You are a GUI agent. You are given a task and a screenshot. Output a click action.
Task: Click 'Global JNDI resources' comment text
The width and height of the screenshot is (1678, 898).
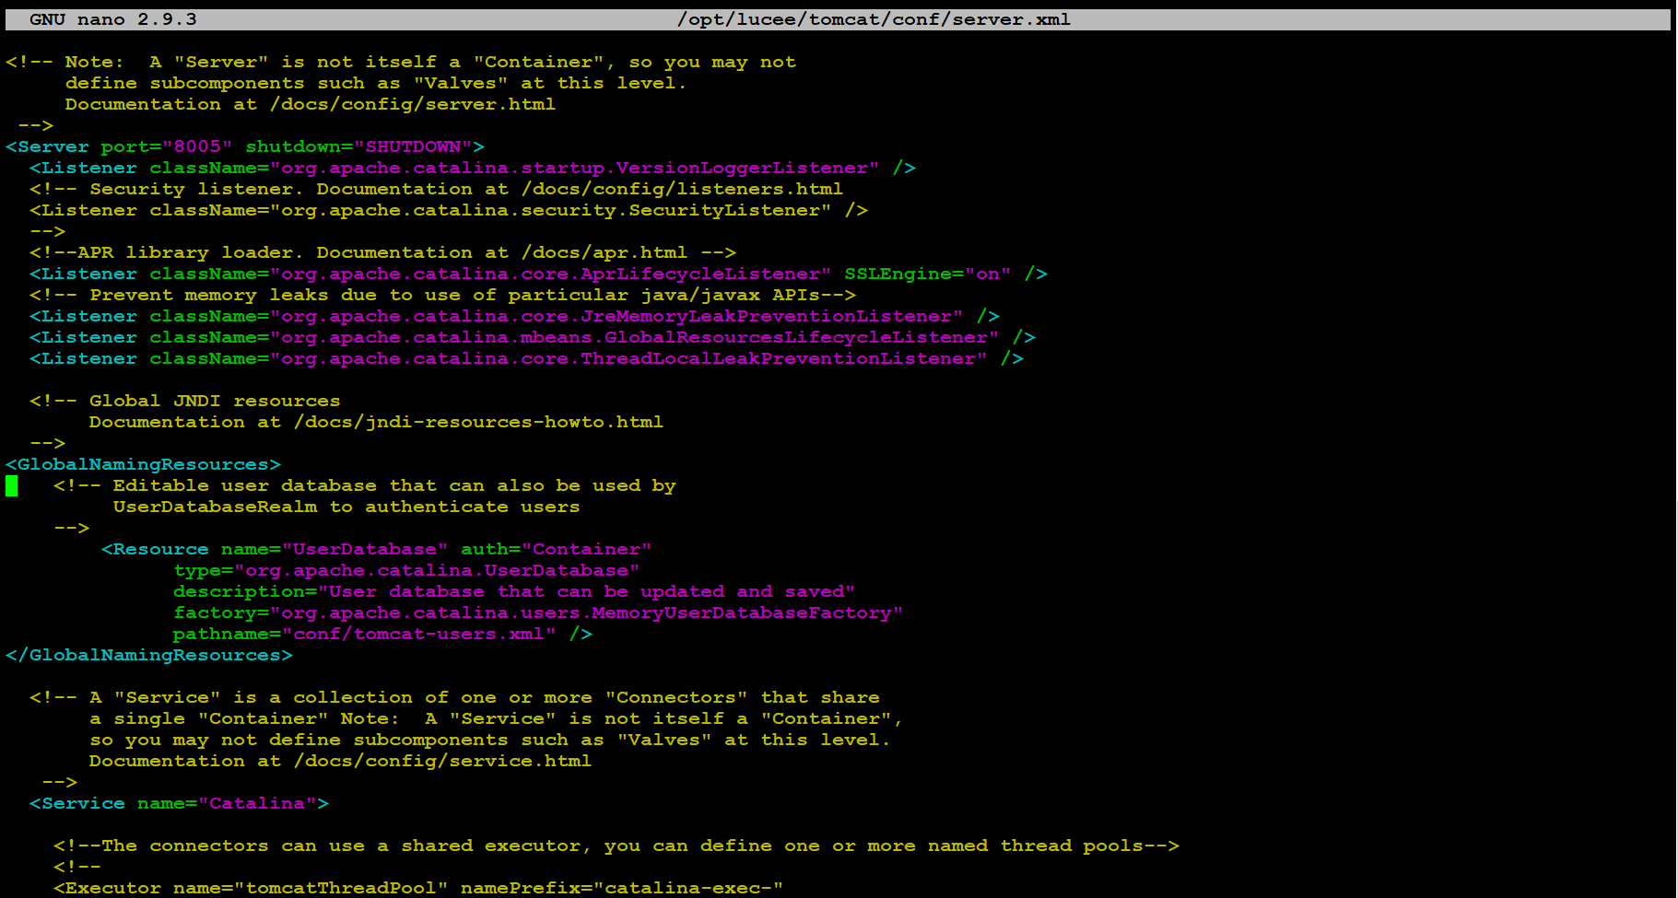pos(215,401)
